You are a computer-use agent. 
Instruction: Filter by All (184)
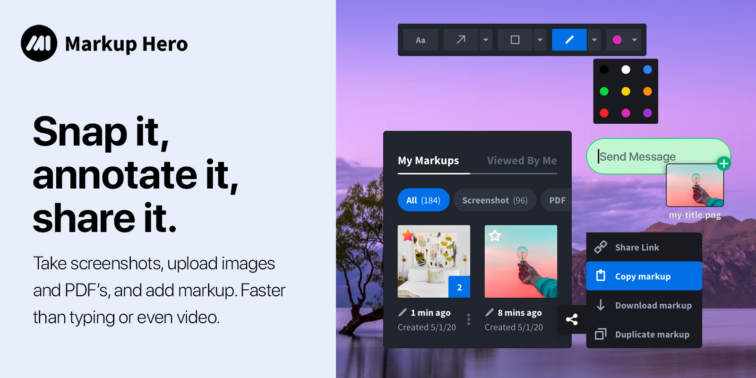pyautogui.click(x=423, y=200)
